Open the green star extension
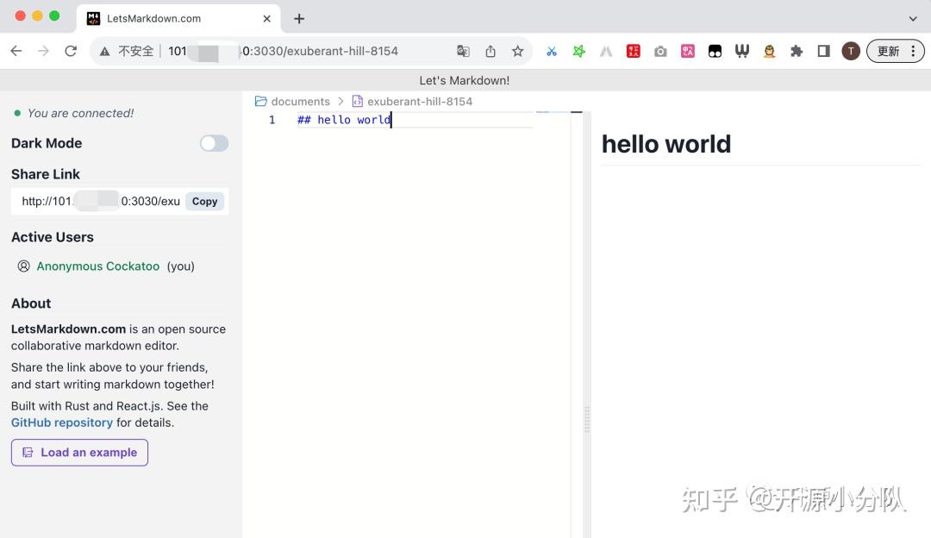 (579, 52)
